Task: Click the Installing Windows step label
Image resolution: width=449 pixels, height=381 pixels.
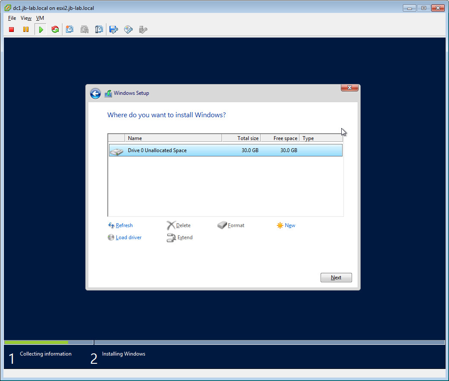Action: [x=124, y=354]
